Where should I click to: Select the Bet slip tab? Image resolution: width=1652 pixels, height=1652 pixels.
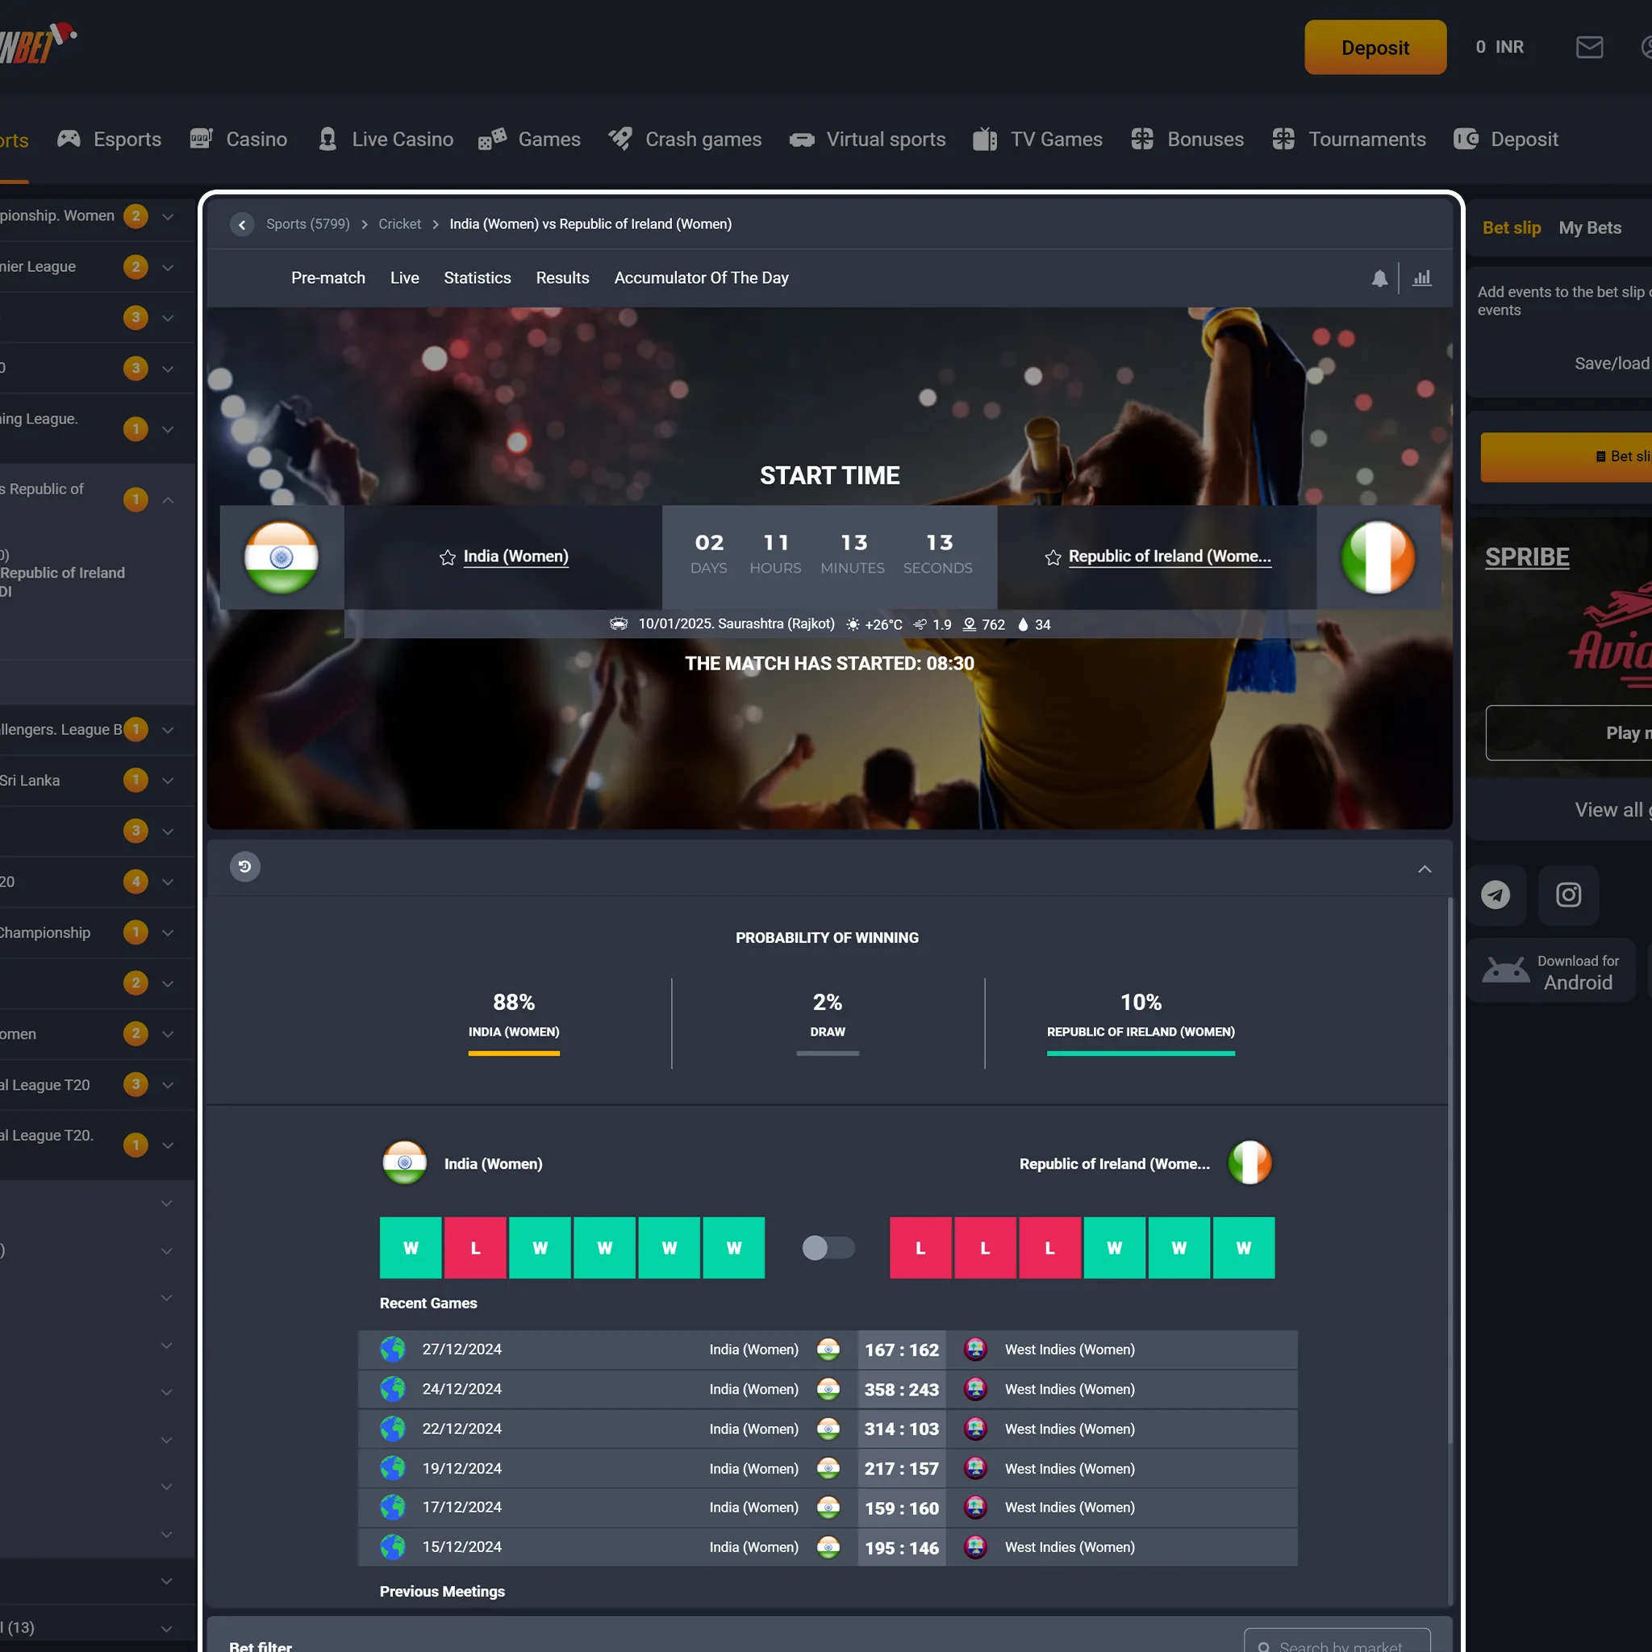(1511, 227)
